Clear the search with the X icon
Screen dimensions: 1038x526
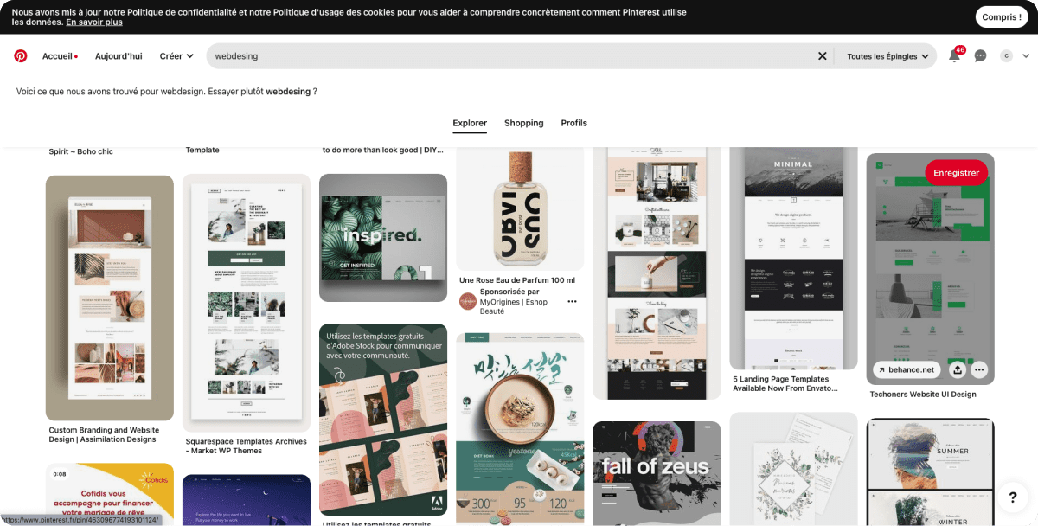[822, 55]
